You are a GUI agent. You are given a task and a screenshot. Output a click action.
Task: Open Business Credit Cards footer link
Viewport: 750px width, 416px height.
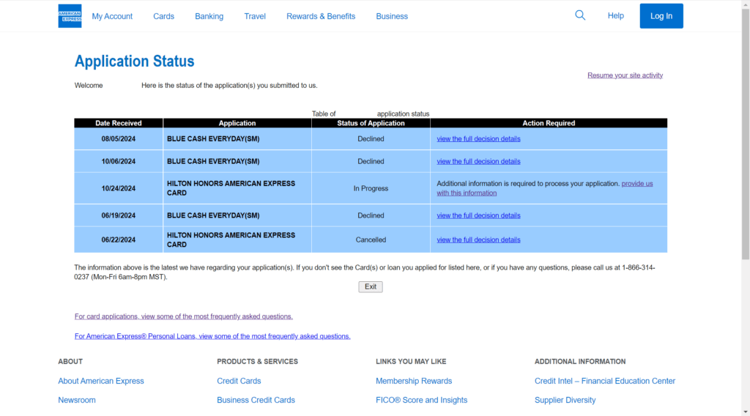coord(256,400)
